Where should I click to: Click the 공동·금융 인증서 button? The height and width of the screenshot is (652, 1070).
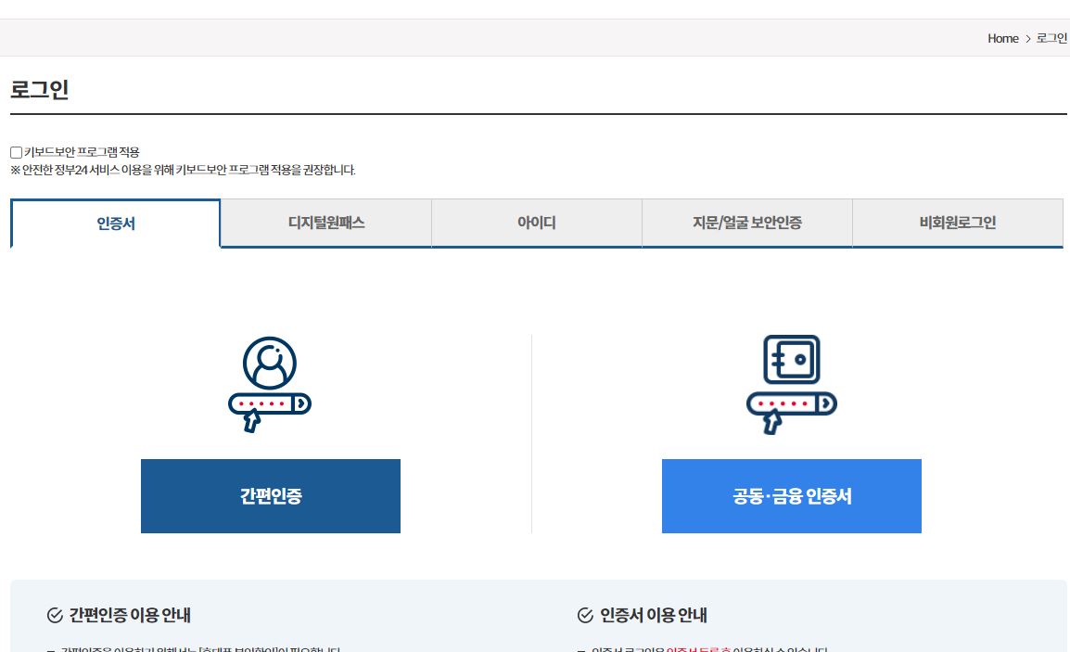pyautogui.click(x=792, y=495)
